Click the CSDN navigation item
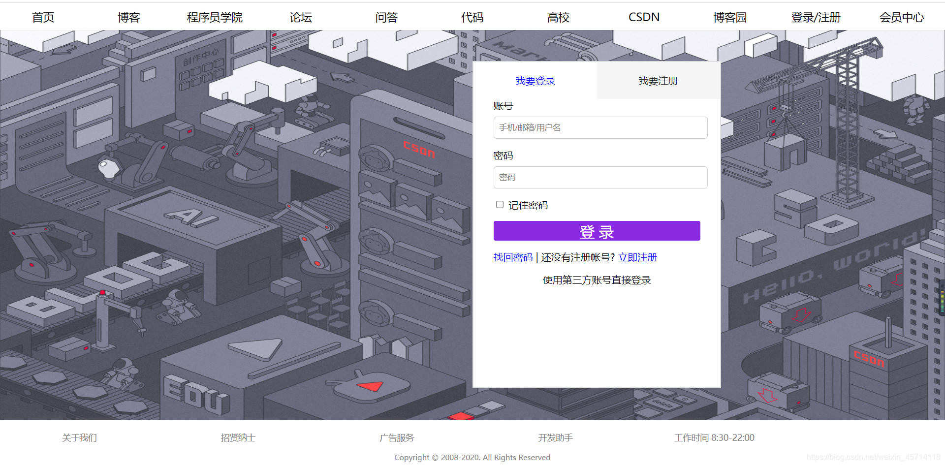This screenshot has width=945, height=466. pos(644,17)
